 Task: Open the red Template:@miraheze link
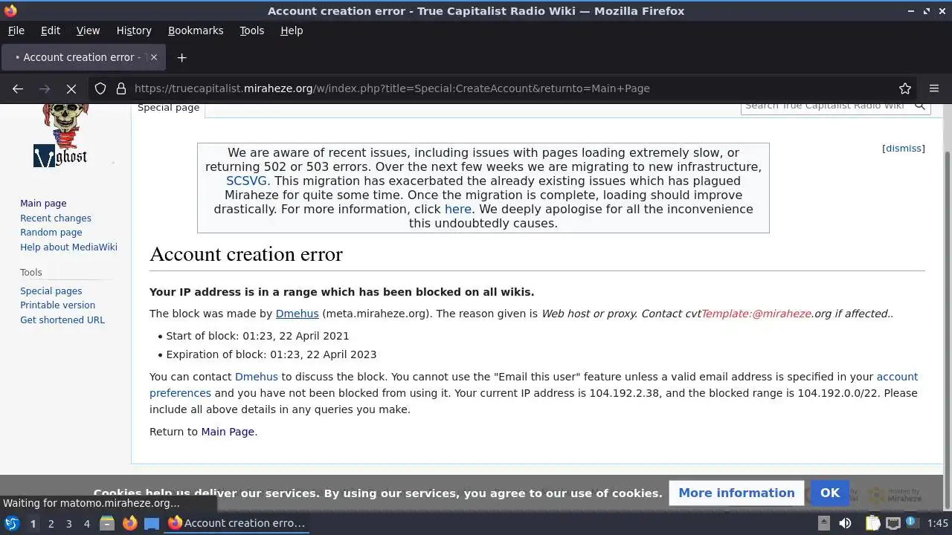756,314
